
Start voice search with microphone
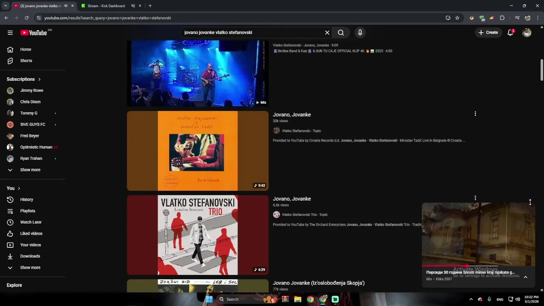(360, 33)
